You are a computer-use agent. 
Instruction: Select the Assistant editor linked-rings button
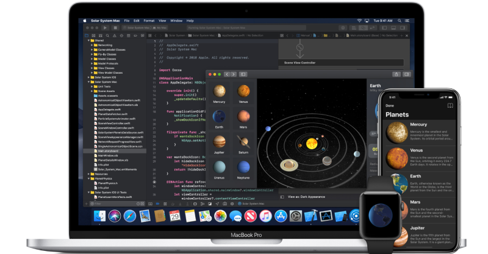point(363,27)
